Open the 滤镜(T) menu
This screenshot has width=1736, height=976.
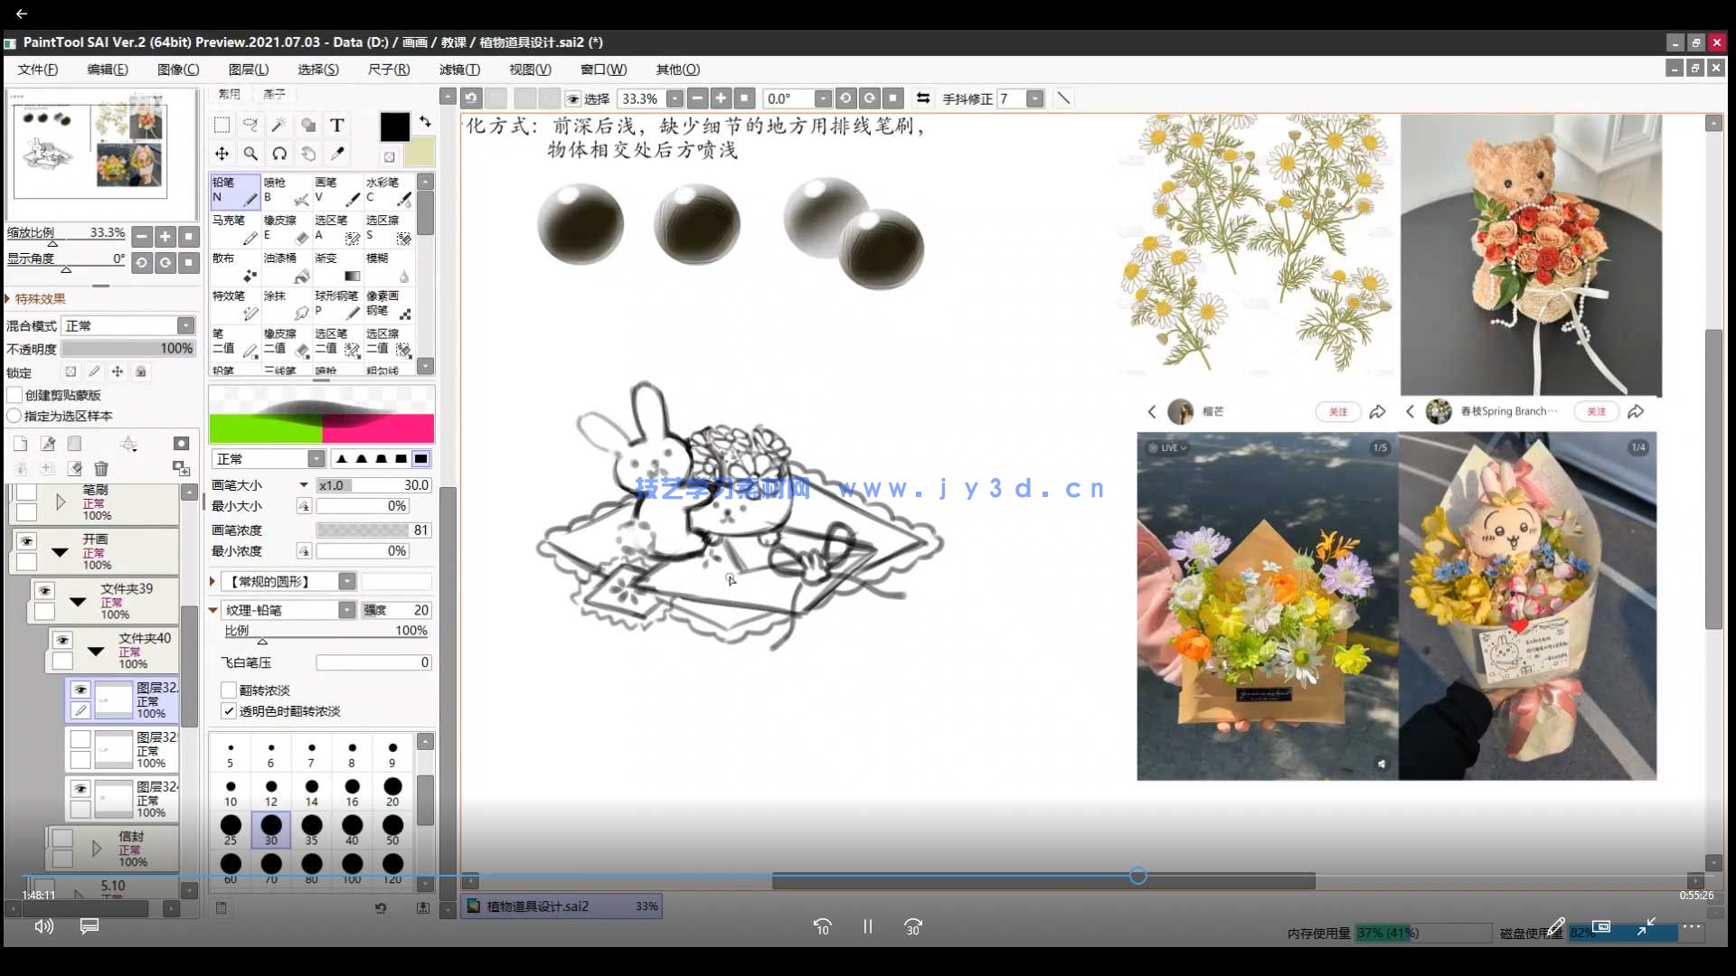click(459, 70)
